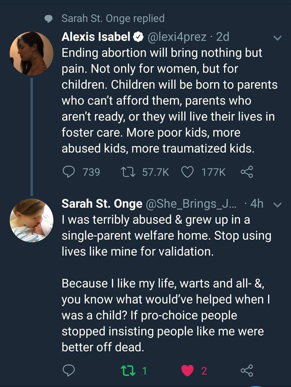Open the Alexis Isabel display name

pos(96,37)
